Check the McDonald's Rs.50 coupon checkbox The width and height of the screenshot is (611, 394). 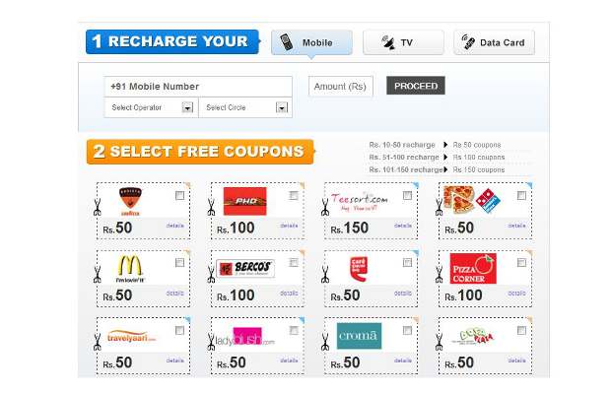pos(179,263)
